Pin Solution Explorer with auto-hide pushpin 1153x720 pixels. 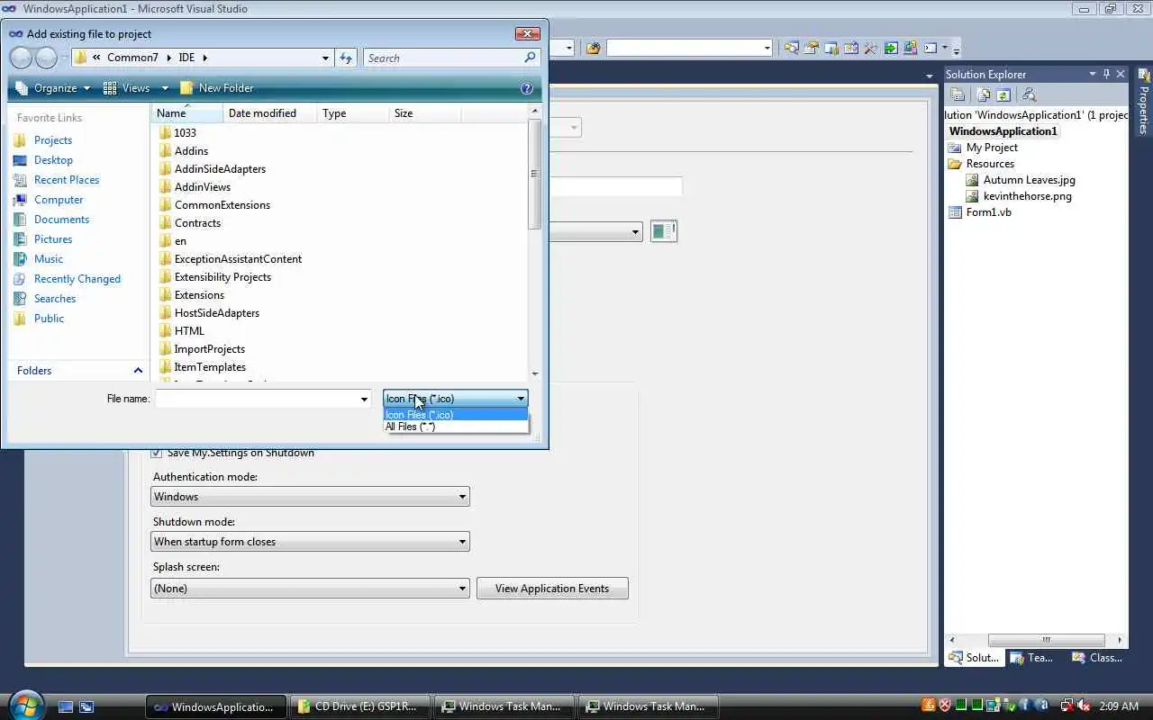[x=1106, y=74]
